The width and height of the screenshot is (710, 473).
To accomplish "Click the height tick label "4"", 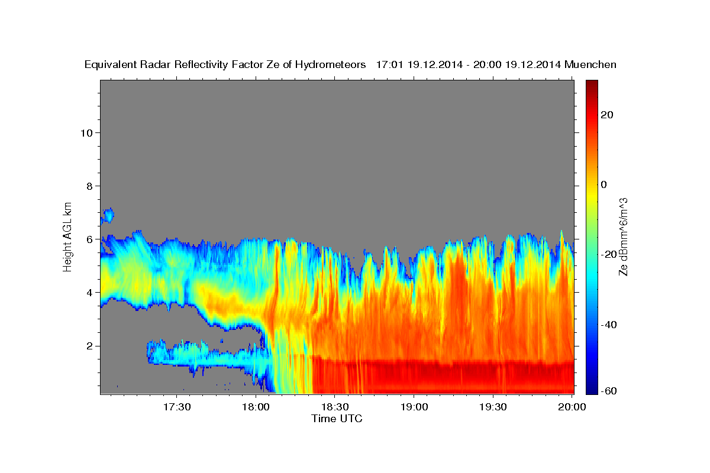I will (x=90, y=292).
